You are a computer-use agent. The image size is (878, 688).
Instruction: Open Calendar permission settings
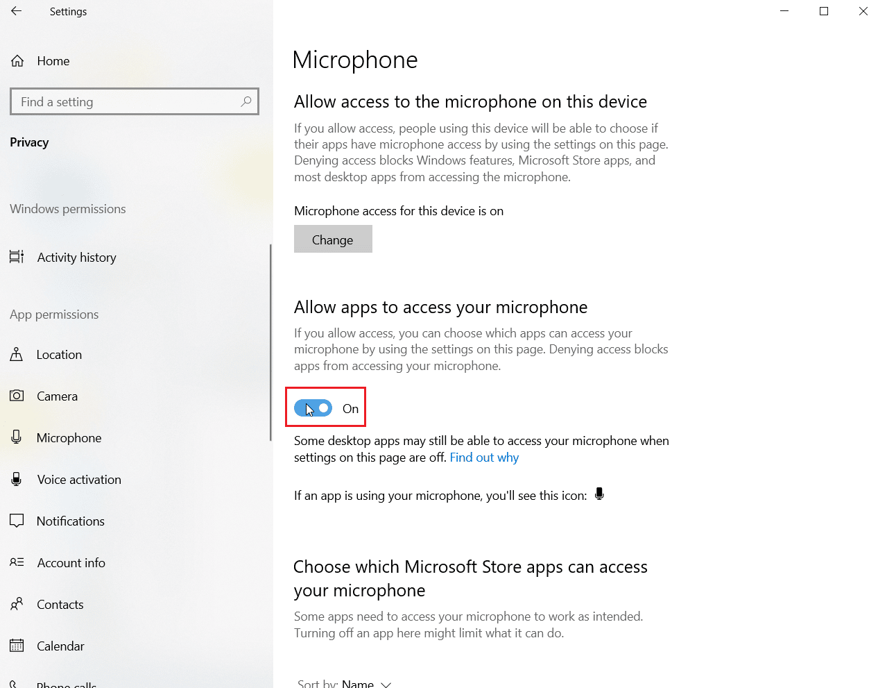click(x=61, y=646)
